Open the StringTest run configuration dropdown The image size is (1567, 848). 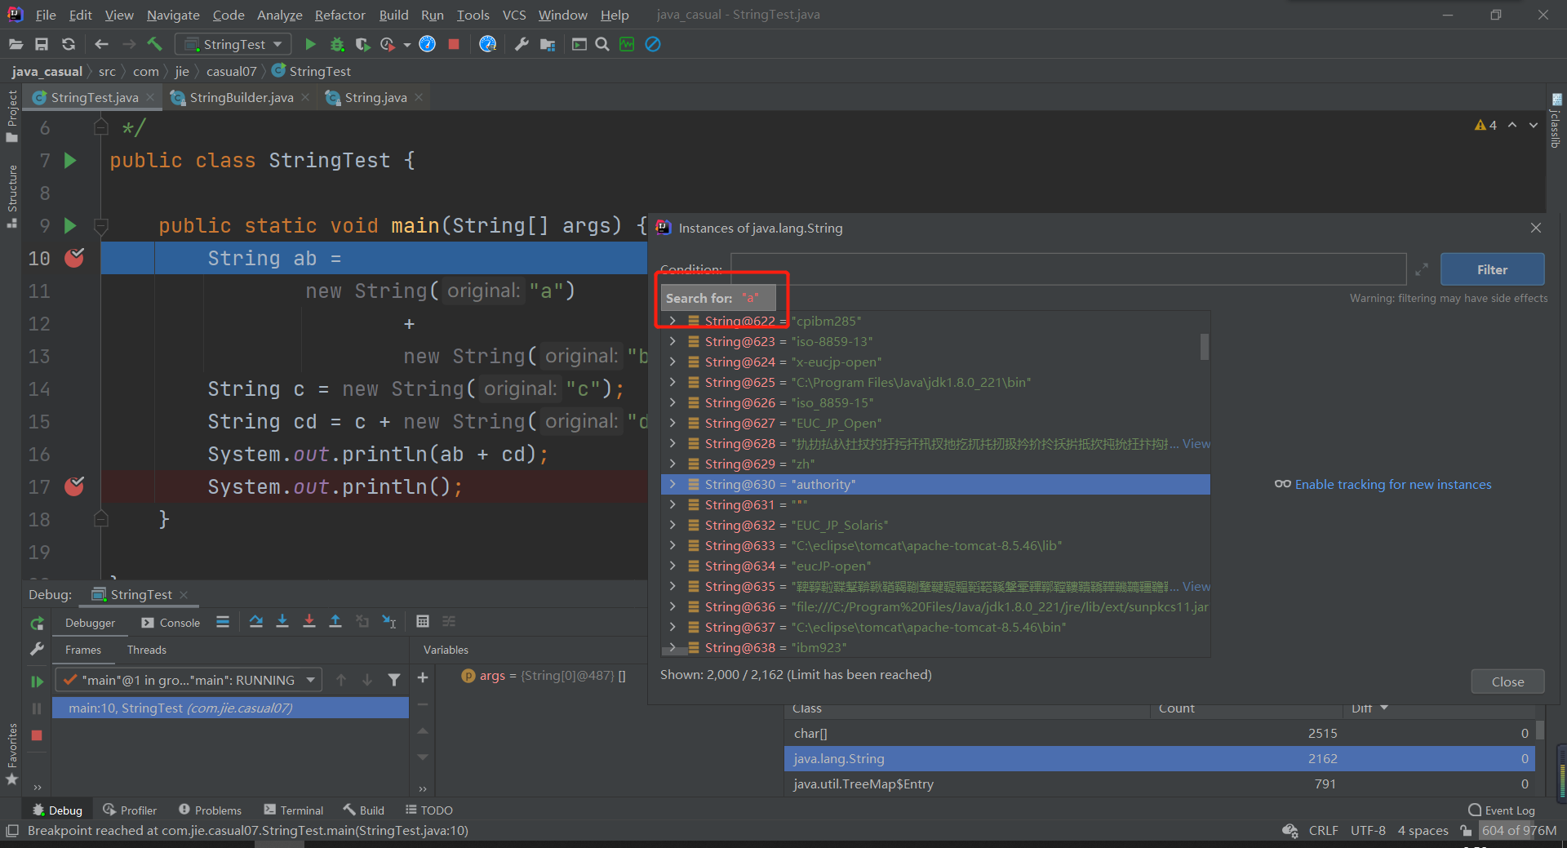point(233,44)
